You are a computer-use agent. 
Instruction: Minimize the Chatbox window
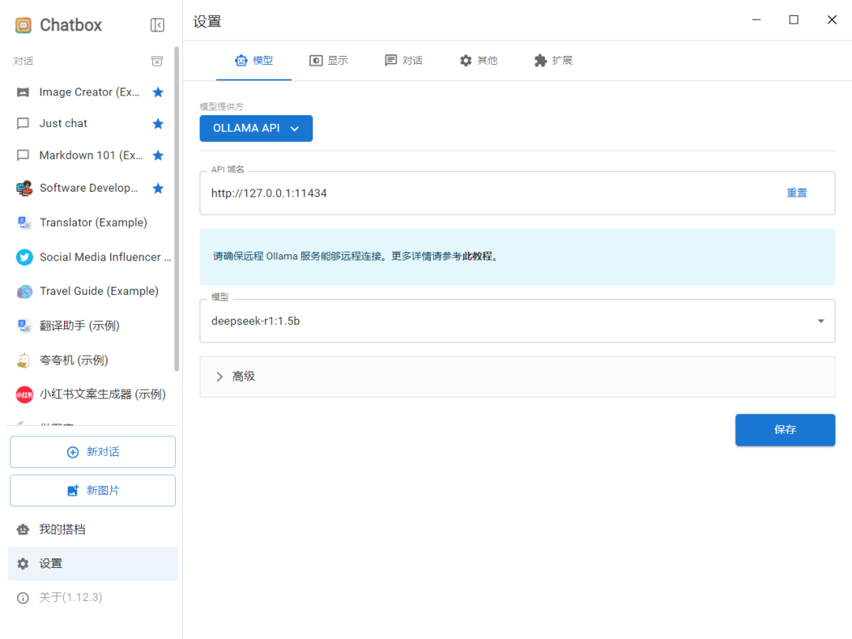click(x=756, y=20)
